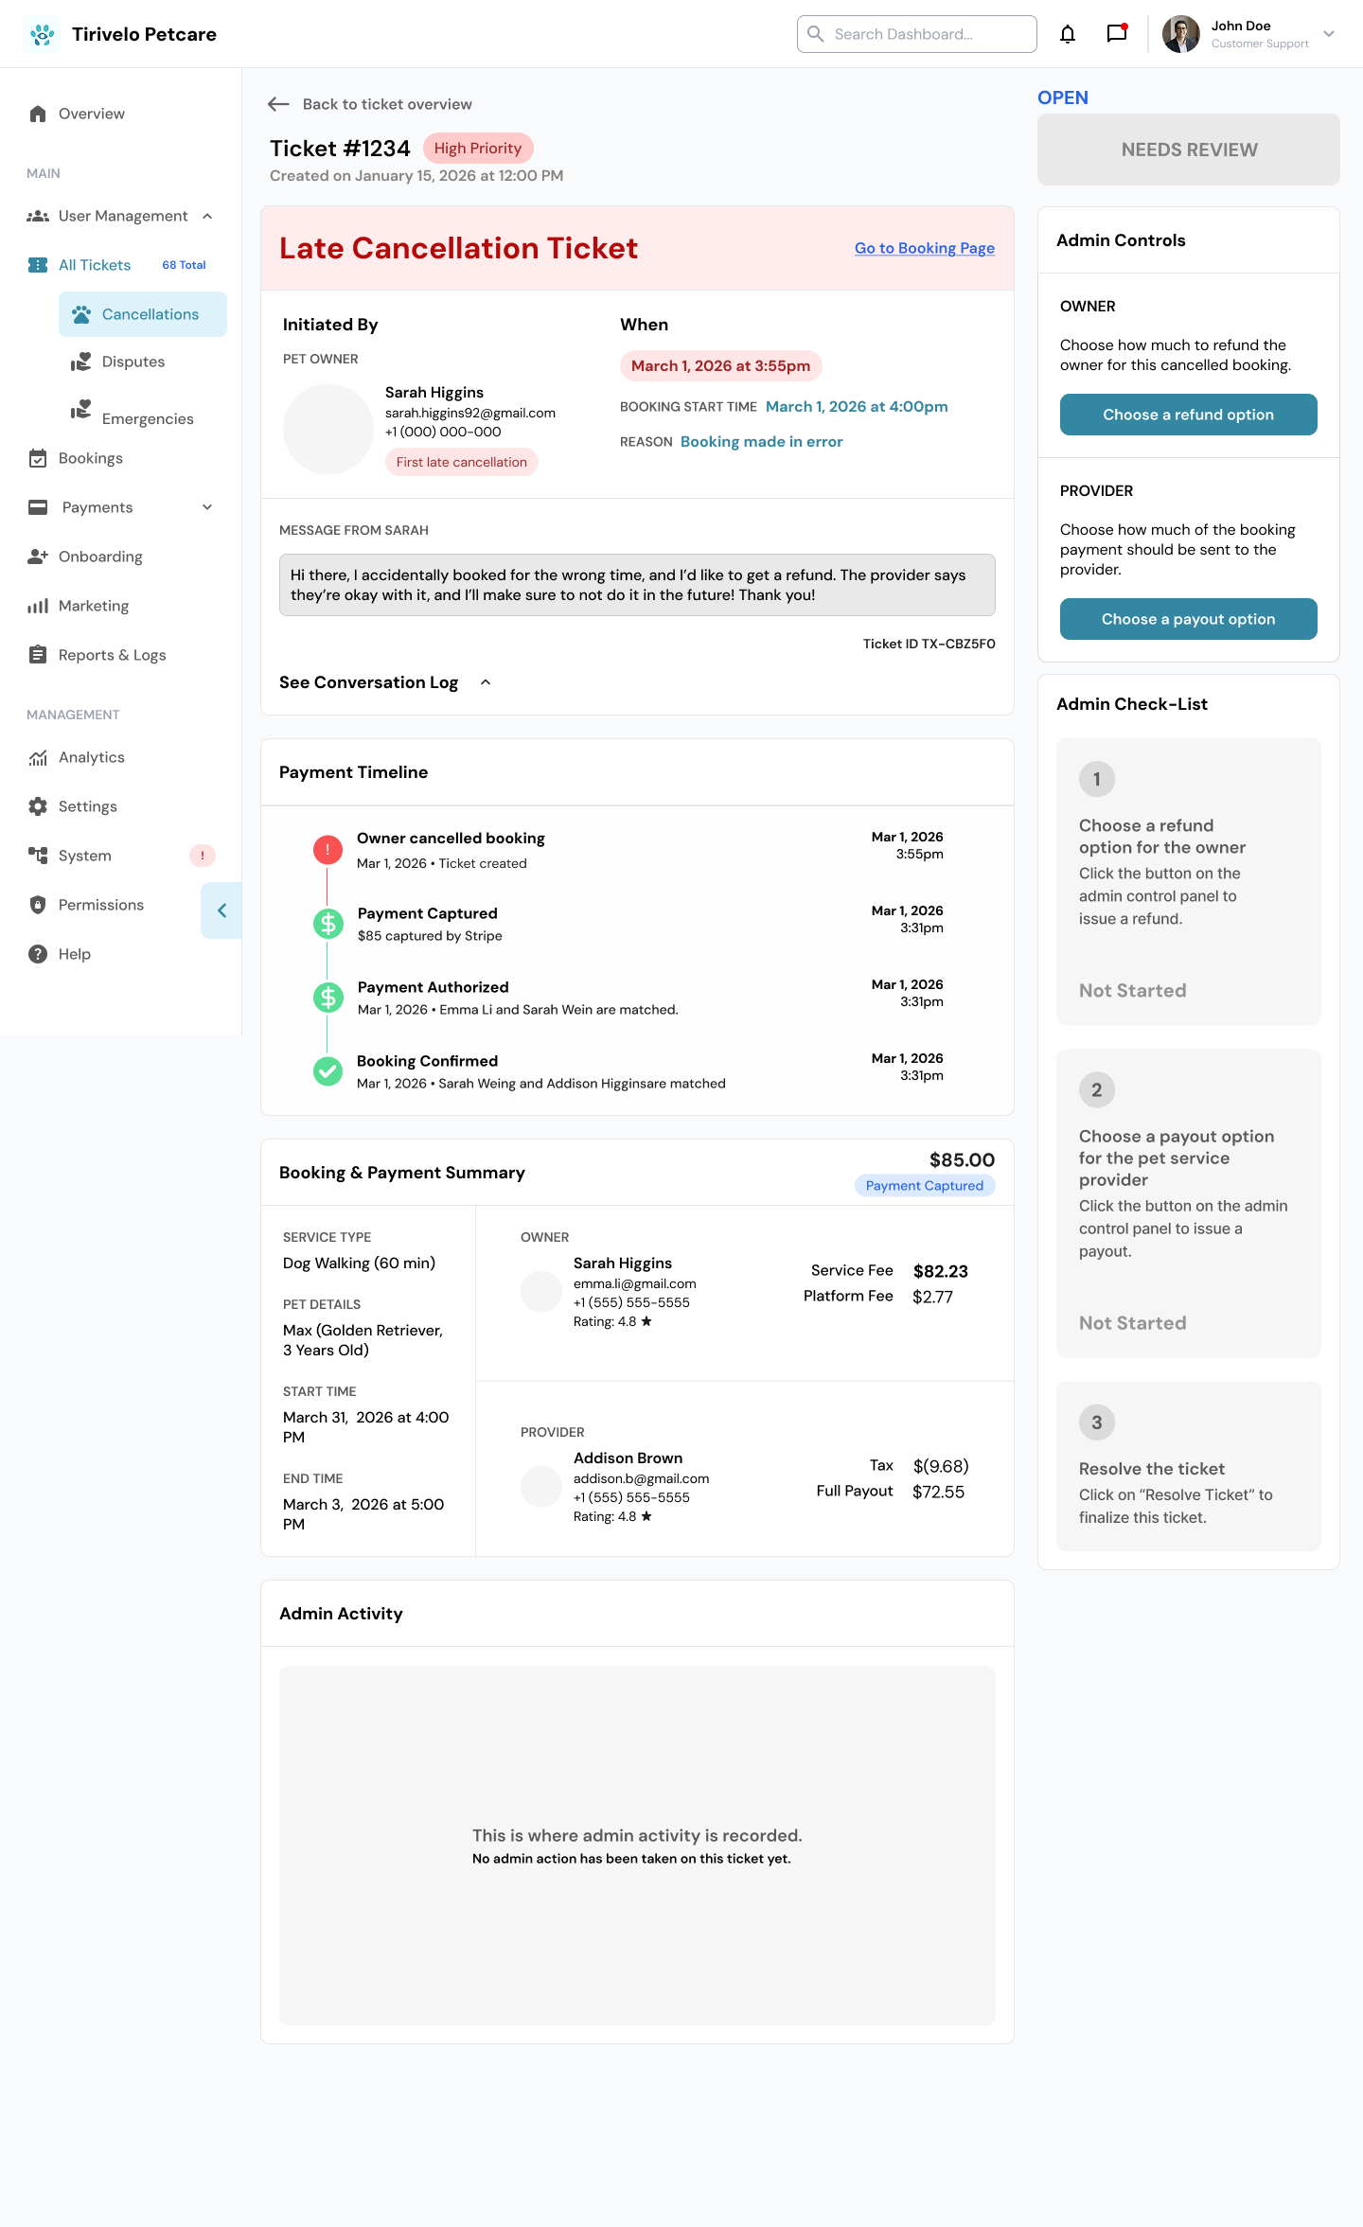This screenshot has height=2227, width=1363.
Task: Open Disputes submenu item
Action: (x=133, y=362)
